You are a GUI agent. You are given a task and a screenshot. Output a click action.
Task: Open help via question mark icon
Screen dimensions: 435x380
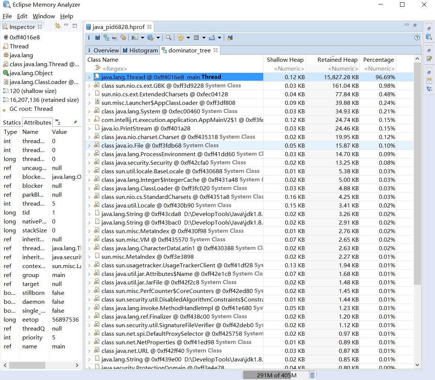click(x=417, y=38)
